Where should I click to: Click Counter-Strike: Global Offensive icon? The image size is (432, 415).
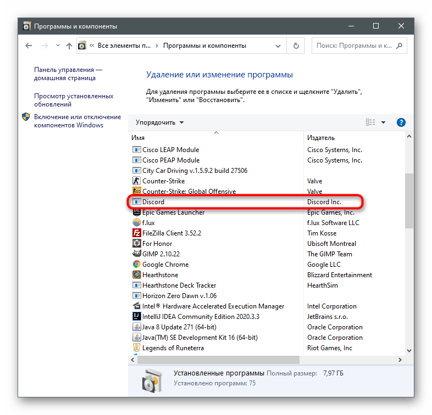[x=137, y=190]
